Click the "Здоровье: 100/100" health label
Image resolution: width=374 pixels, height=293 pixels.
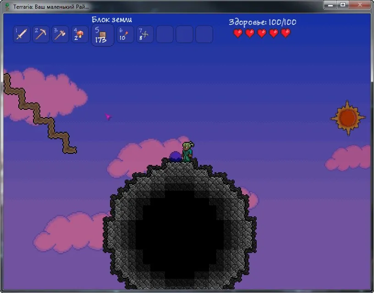click(x=263, y=23)
